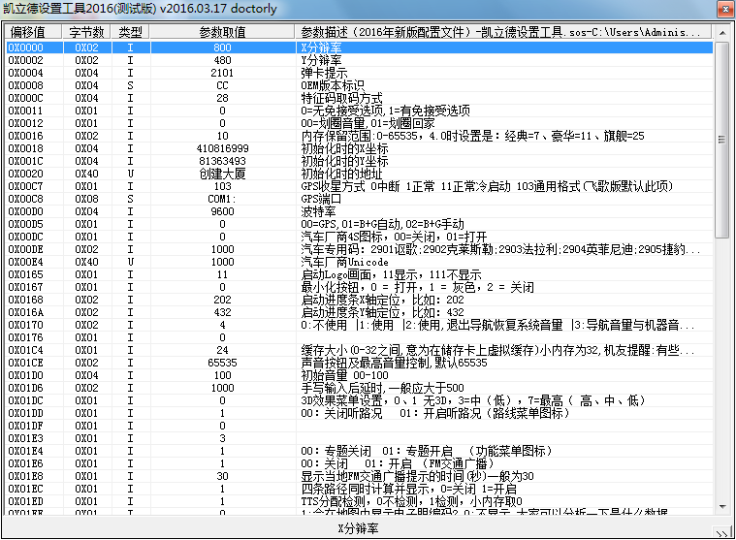Close the 凯立德设置工具 window
736x540 pixels.
tap(722, 10)
